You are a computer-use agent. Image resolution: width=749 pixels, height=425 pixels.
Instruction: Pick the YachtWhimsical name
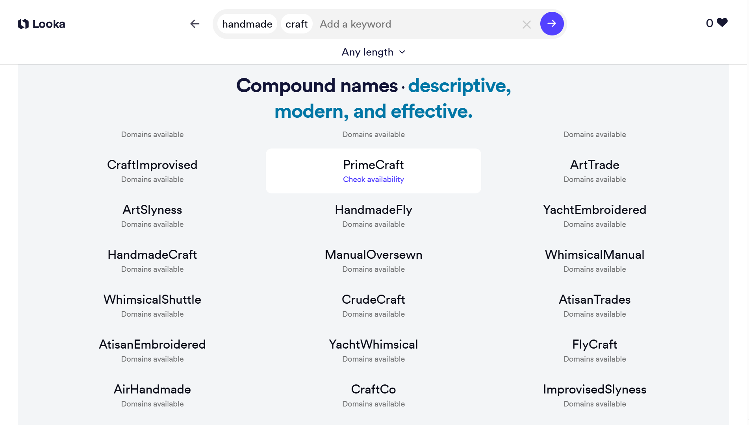click(x=373, y=344)
